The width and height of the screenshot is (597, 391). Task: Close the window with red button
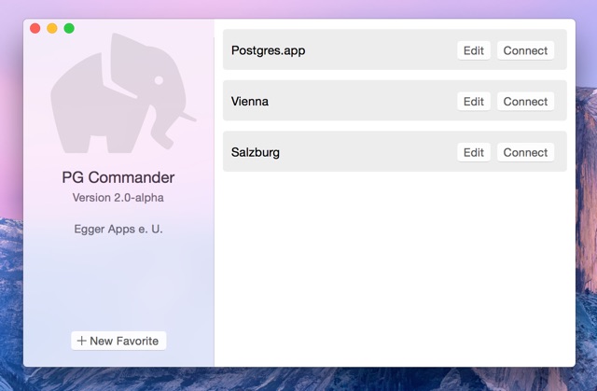(35, 28)
